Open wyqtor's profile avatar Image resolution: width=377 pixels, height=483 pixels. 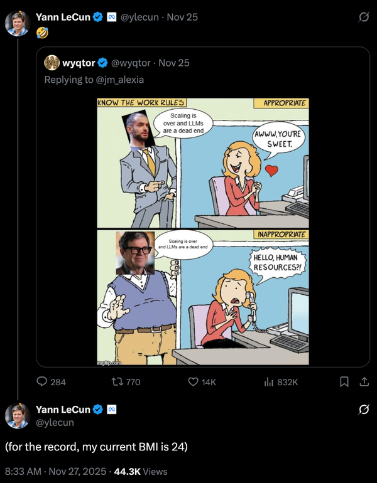tap(52, 63)
